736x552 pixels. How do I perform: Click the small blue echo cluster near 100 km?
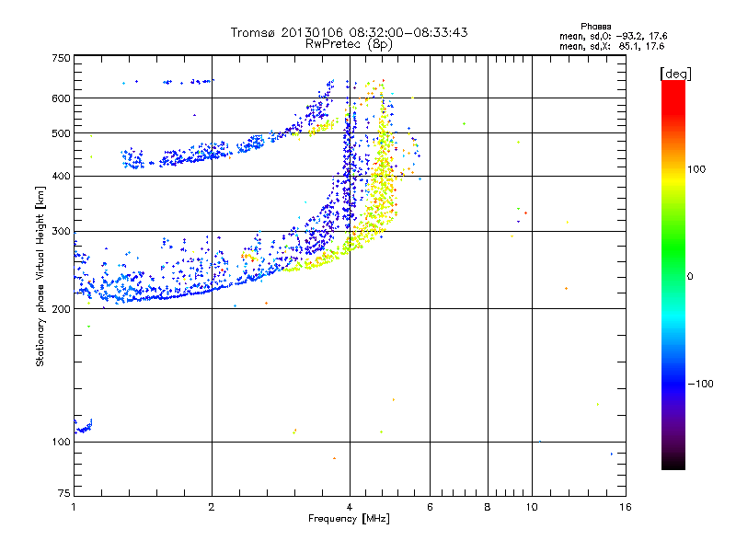tap(84, 426)
